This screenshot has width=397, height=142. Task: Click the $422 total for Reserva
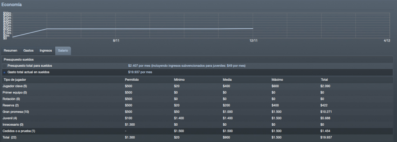coord(324,106)
